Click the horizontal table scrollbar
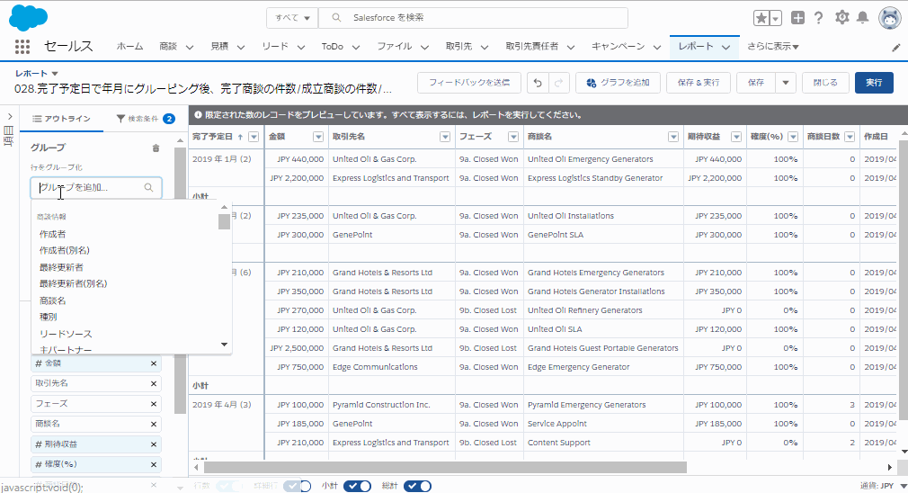The width and height of the screenshot is (908, 493). click(x=445, y=467)
